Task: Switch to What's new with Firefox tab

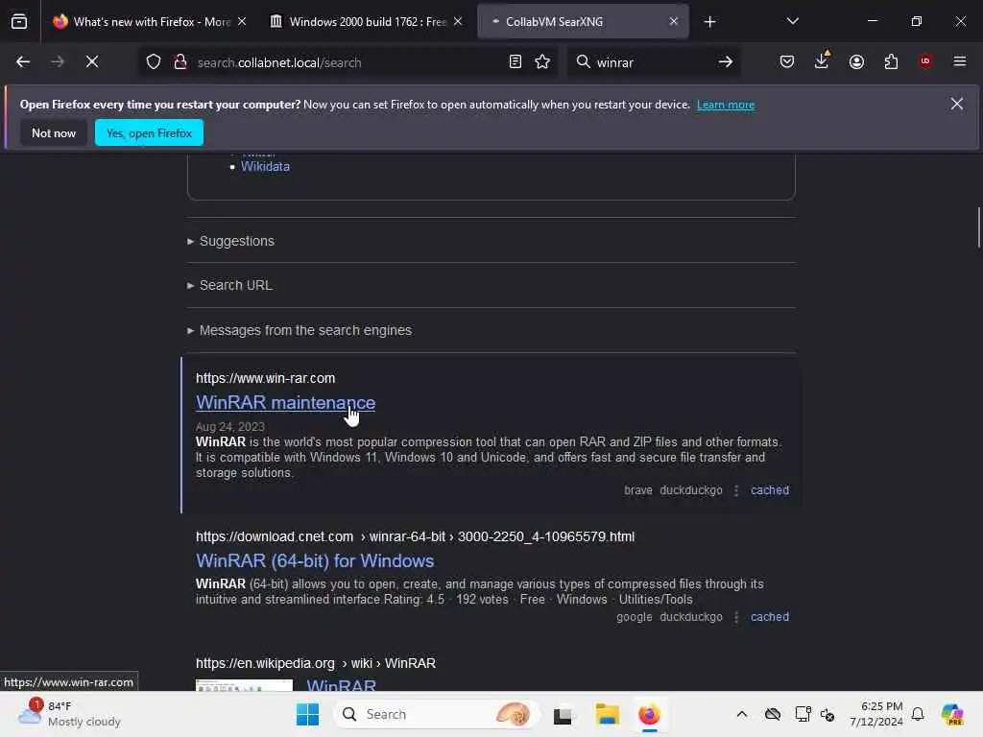Action: coord(151,21)
